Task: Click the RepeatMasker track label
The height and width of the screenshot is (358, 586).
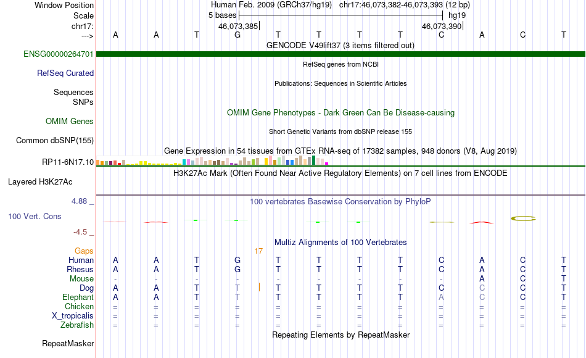Action: point(68,344)
